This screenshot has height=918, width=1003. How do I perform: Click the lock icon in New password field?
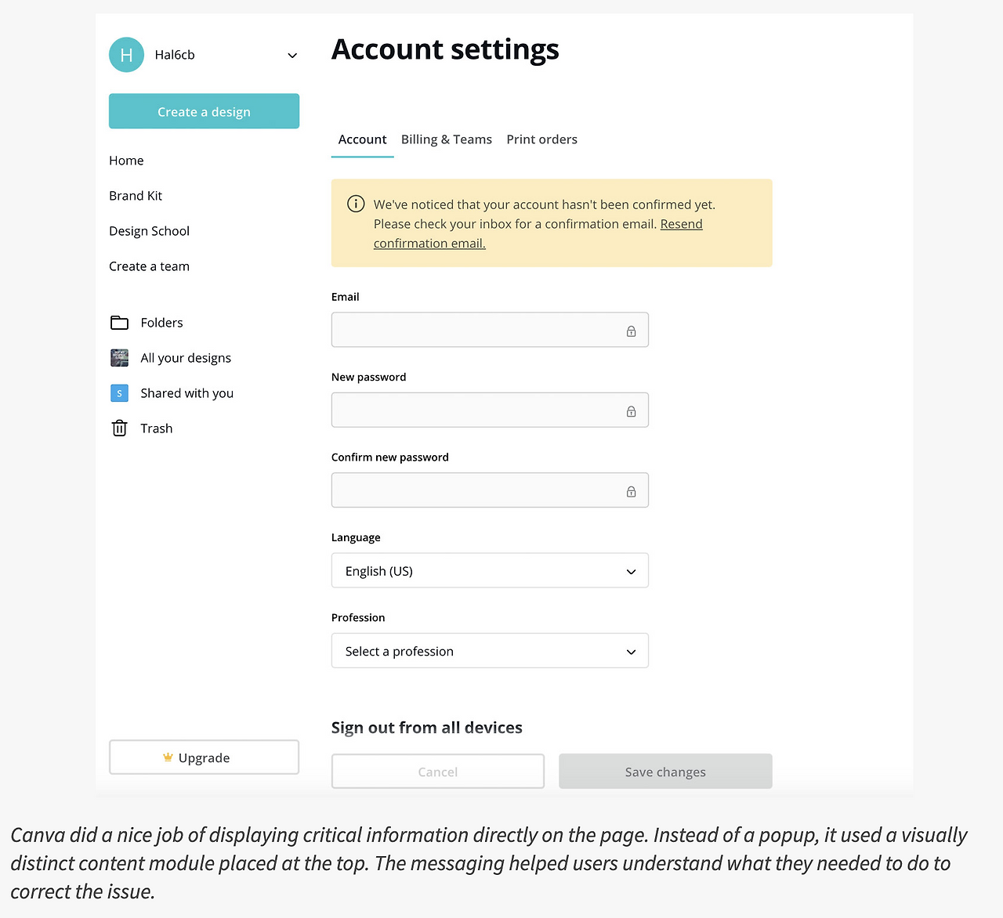coord(631,411)
